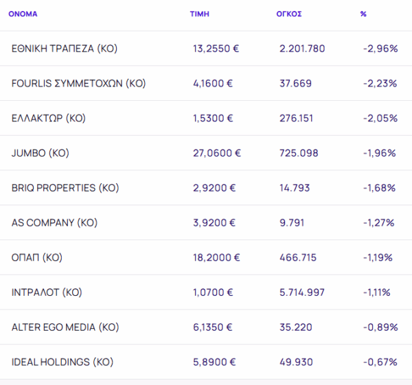Viewport: 412px width, 385px height.
Task: Select ΕΛΛΑΚΤΩΡ (ΚΟ) stock name
Action: (49, 118)
